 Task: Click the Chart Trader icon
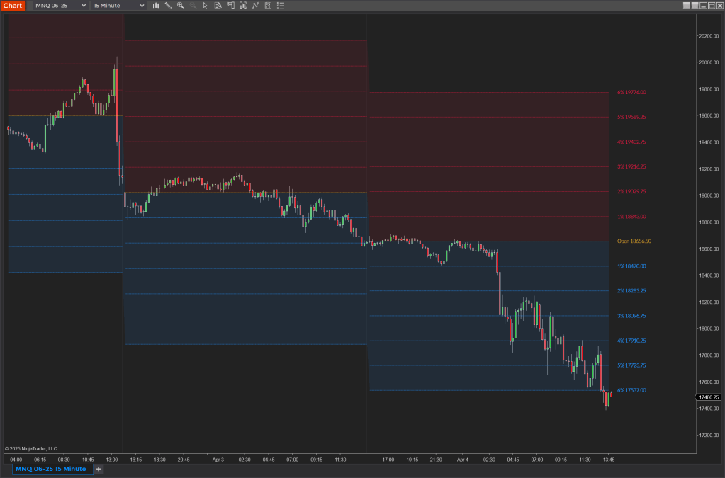coord(230,6)
